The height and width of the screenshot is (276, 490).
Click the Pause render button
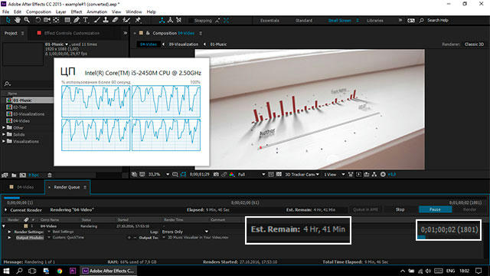point(435,209)
